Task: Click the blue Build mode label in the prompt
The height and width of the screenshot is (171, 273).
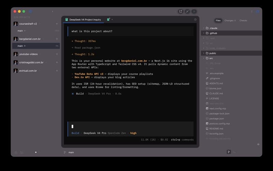Action: tap(75, 133)
